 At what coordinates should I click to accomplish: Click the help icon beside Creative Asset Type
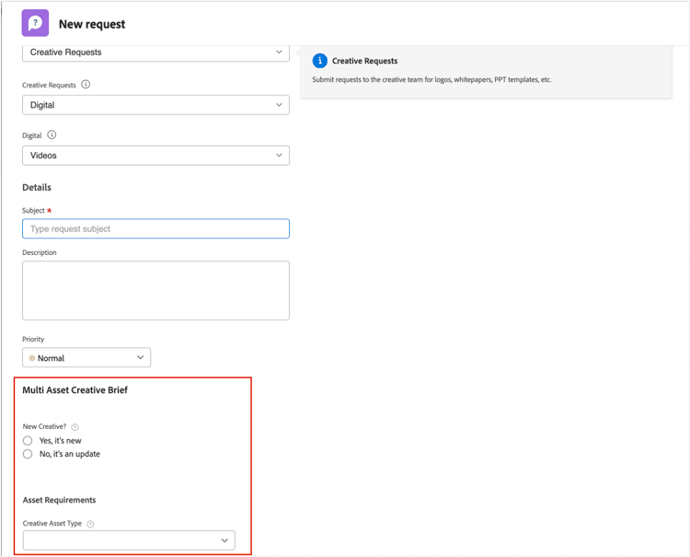(x=90, y=524)
